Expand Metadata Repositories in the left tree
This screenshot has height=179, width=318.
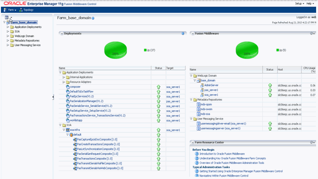pos(8,41)
